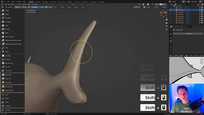Screen dimensions: 204x115
Task: Select the Mesh Filter tool
Action: (13, 75)
